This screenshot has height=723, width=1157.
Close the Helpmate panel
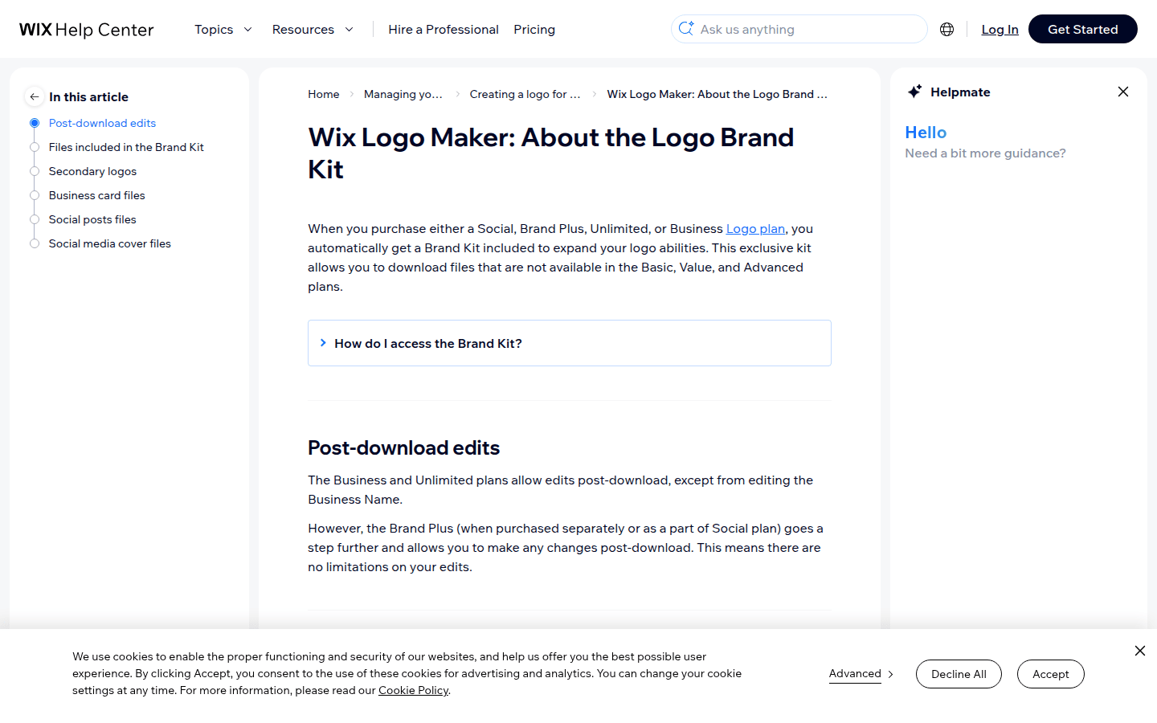tap(1123, 92)
